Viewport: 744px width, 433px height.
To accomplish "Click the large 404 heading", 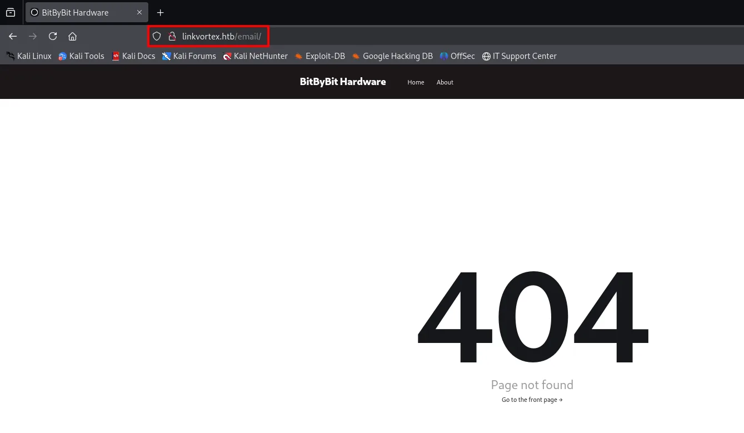I will click(x=532, y=317).
